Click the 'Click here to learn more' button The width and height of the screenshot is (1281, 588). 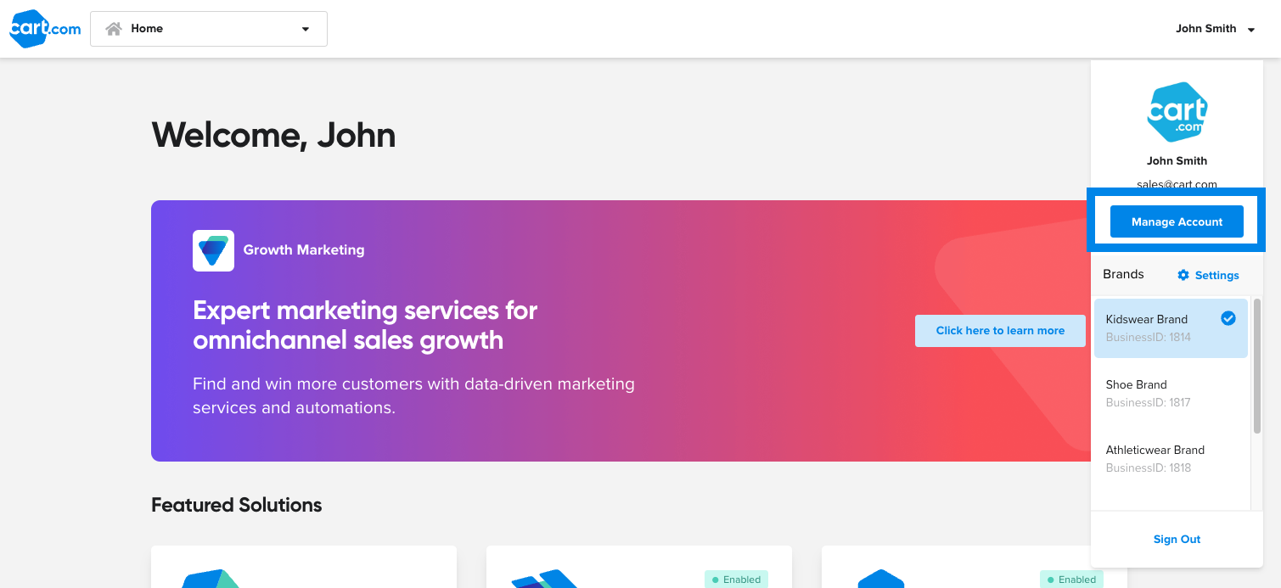tap(1000, 331)
